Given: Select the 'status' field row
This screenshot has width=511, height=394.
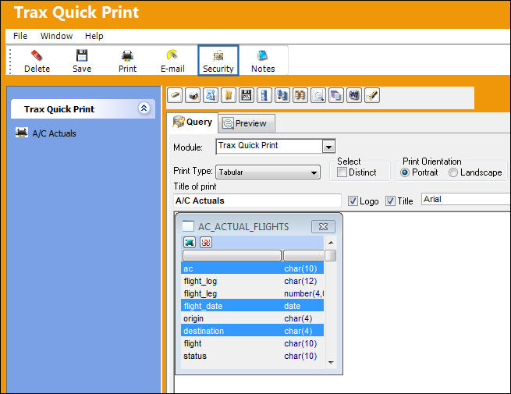Looking at the screenshot, I should pyautogui.click(x=253, y=356).
